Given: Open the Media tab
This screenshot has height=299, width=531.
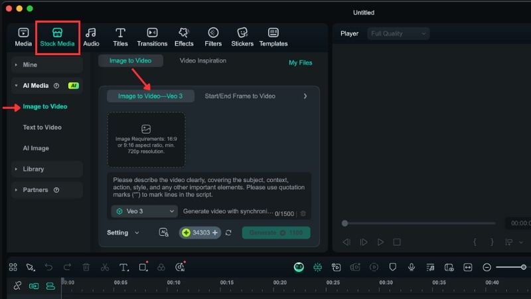Looking at the screenshot, I should coord(23,37).
